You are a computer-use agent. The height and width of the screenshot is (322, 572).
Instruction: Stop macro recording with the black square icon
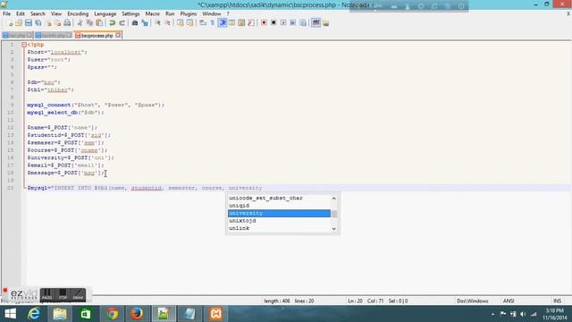click(x=273, y=23)
